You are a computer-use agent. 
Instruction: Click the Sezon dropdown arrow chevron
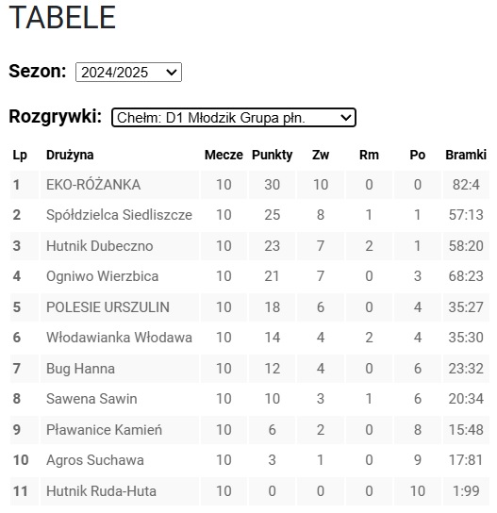(x=172, y=72)
